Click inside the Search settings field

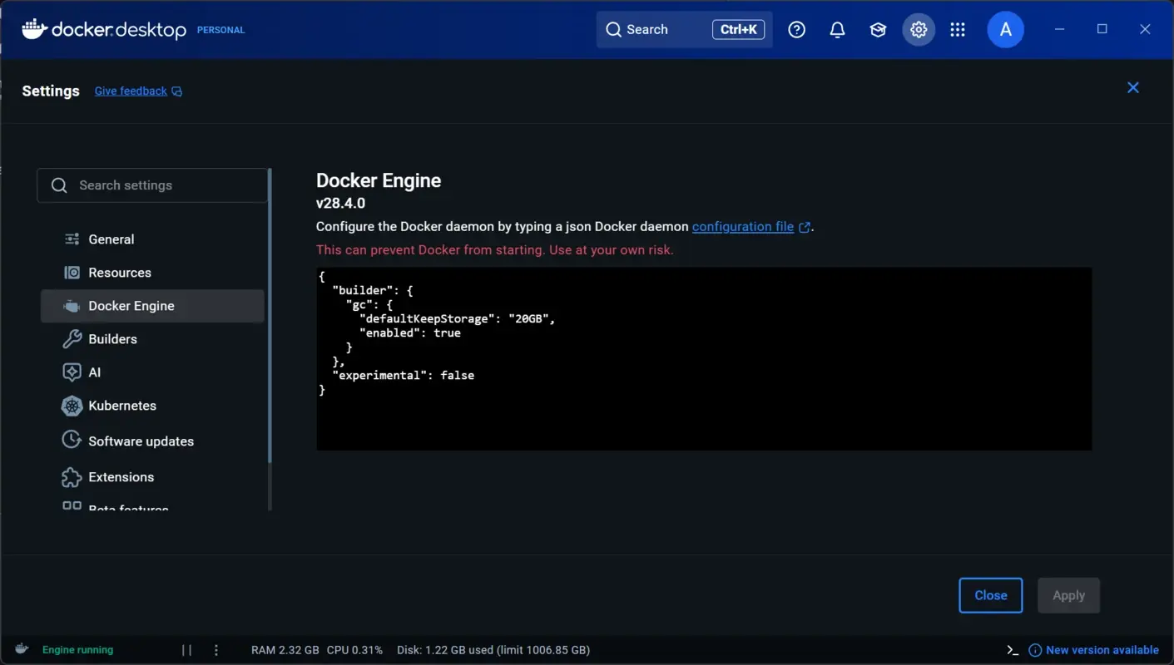(x=152, y=185)
